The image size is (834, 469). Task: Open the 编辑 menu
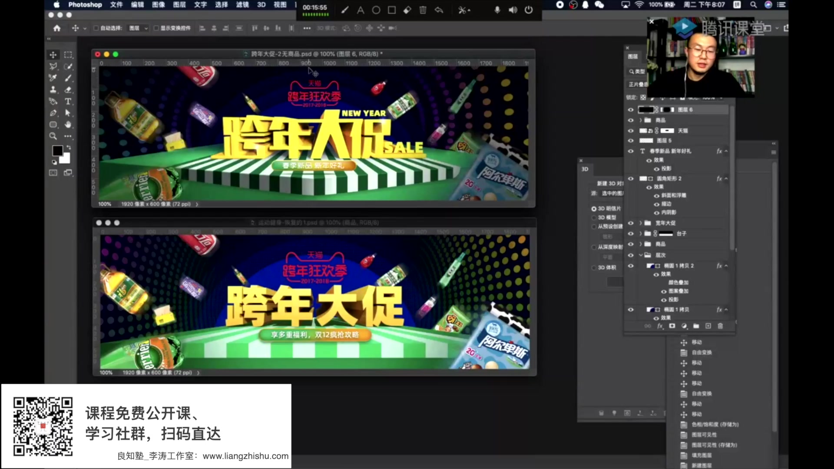(137, 5)
